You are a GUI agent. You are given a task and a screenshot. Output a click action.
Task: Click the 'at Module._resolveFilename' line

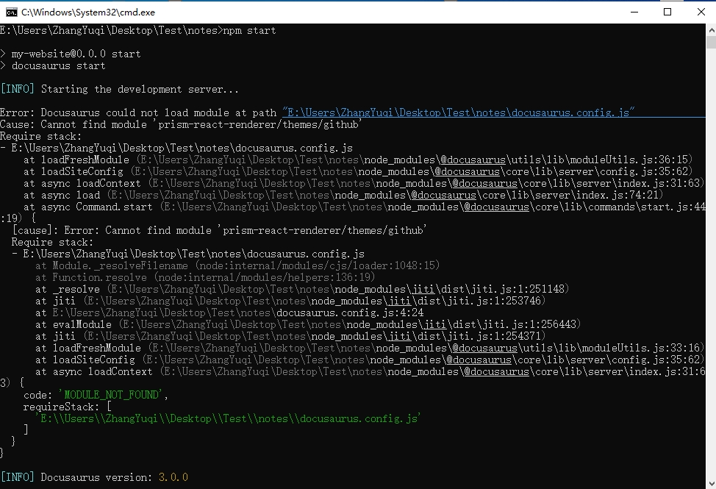click(x=237, y=265)
